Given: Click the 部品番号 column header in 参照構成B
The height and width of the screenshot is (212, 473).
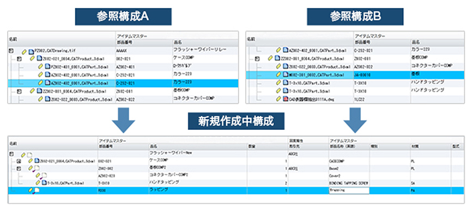Looking at the screenshot, I should pos(362,42).
